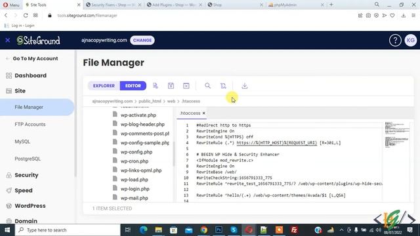Select wp-activate.php file
Image resolution: width=420 pixels, height=236 pixels.
click(x=138, y=115)
